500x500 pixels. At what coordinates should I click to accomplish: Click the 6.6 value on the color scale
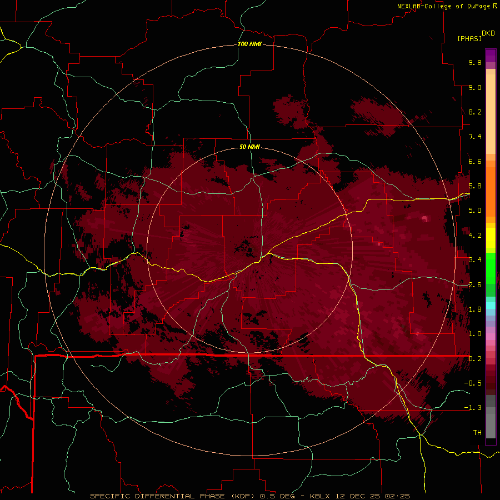coord(475,161)
